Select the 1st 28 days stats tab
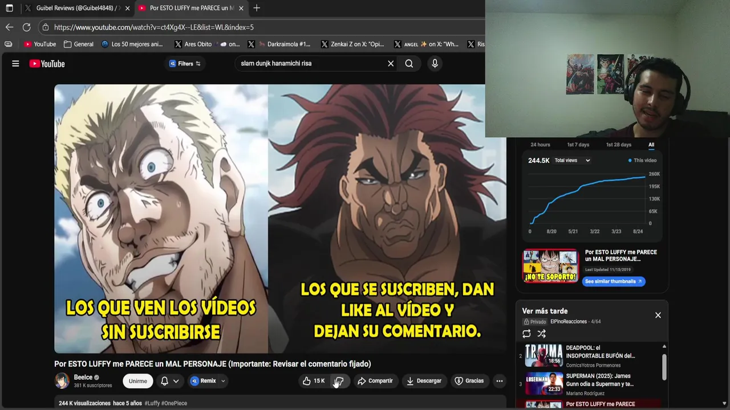Viewport: 730px width, 410px height. tap(618, 145)
